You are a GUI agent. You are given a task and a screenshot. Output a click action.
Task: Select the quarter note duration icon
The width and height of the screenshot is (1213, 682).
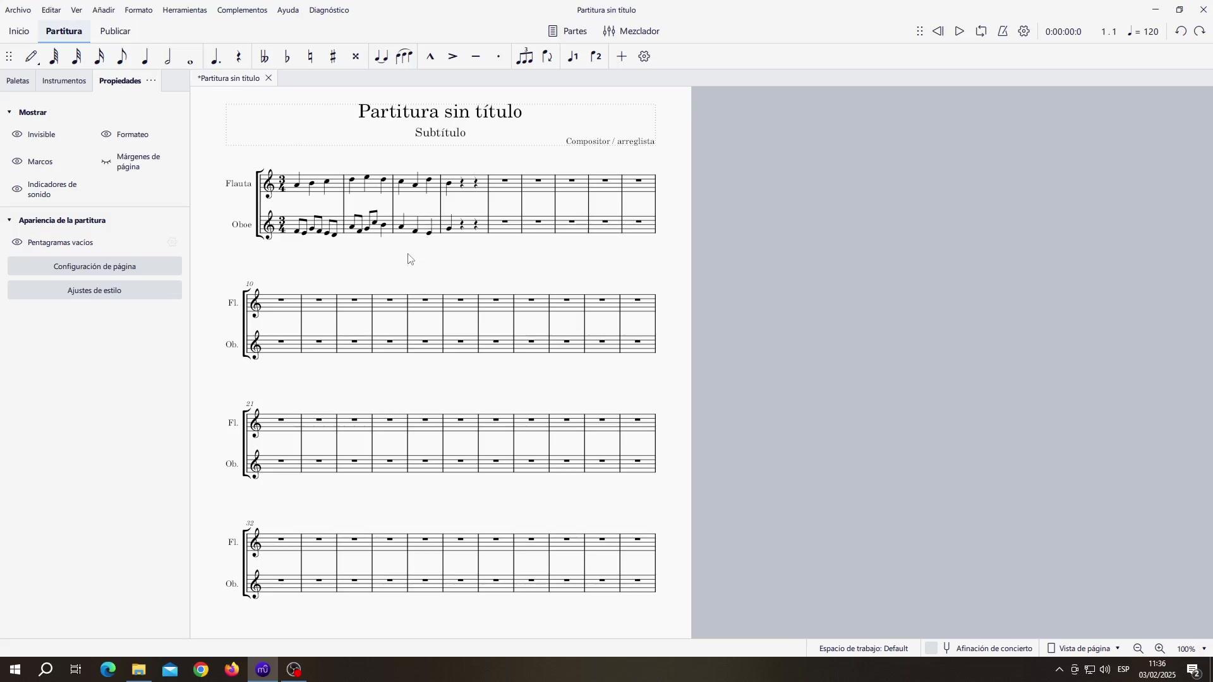[x=145, y=57]
